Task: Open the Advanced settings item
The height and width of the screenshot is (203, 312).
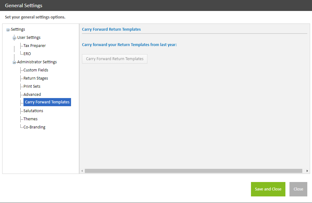Action: click(x=32, y=95)
